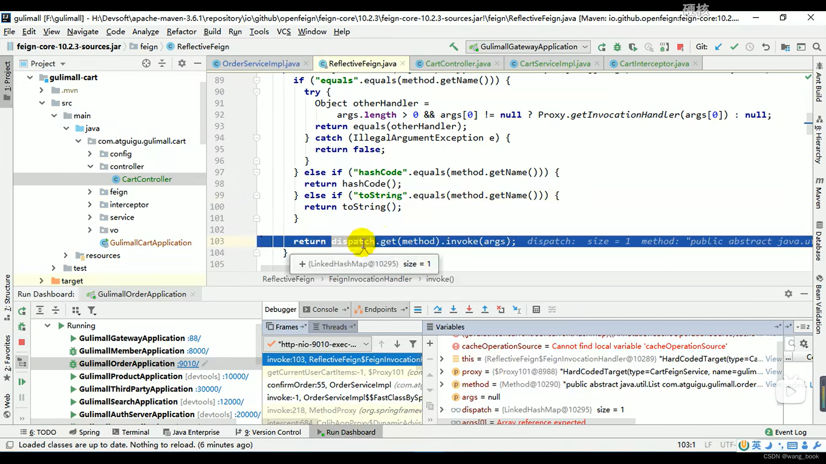Screen dimensions: 826x464
Task: Collapse the gulimall-cart tree node
Action: (x=30, y=78)
